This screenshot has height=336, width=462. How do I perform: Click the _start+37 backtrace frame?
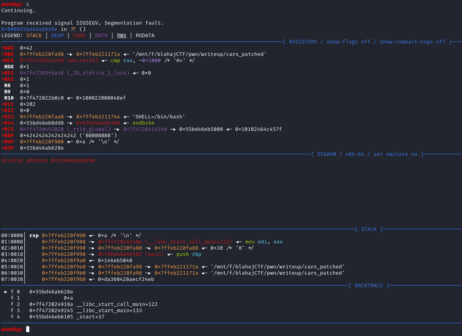(x=90, y=316)
